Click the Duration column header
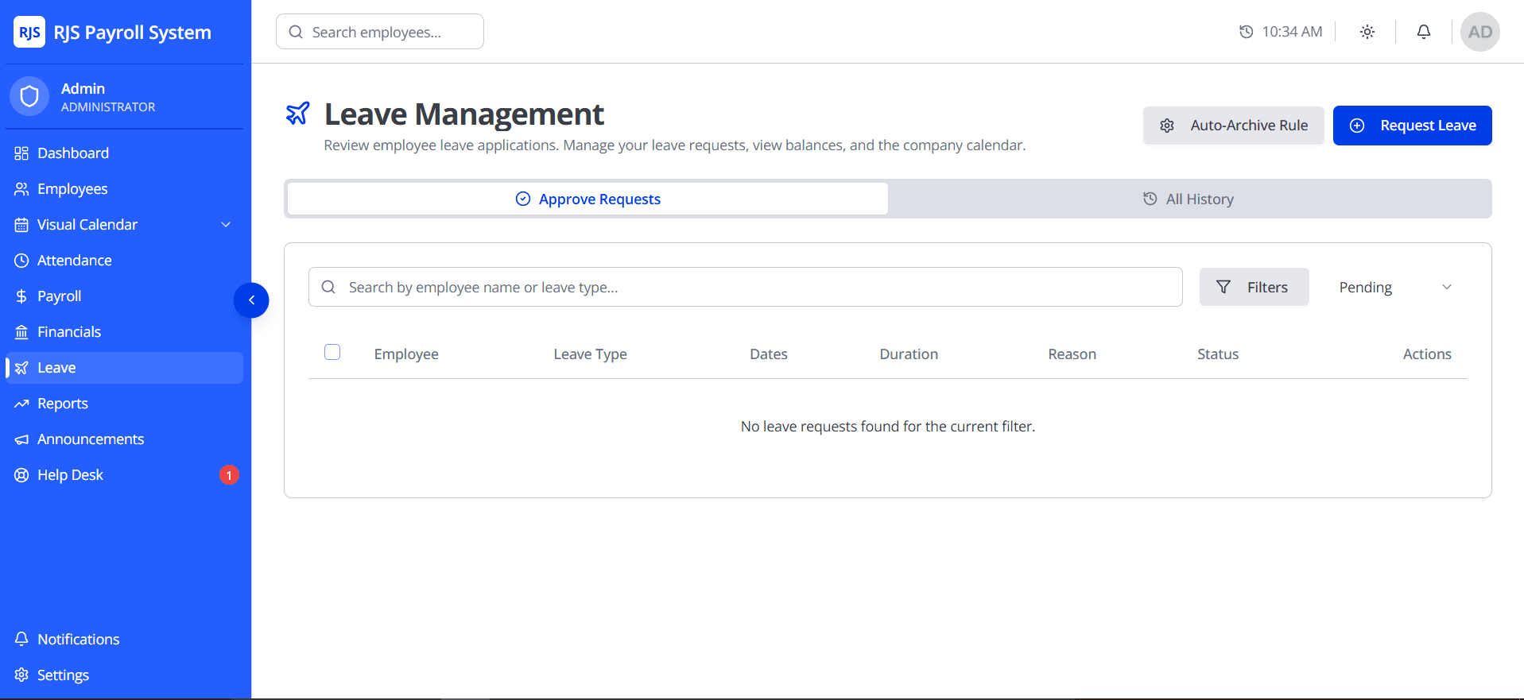 909,354
